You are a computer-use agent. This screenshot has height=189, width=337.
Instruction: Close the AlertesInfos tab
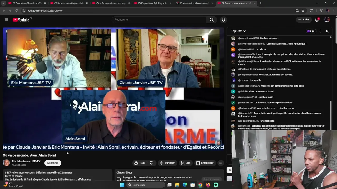tap(212, 3)
